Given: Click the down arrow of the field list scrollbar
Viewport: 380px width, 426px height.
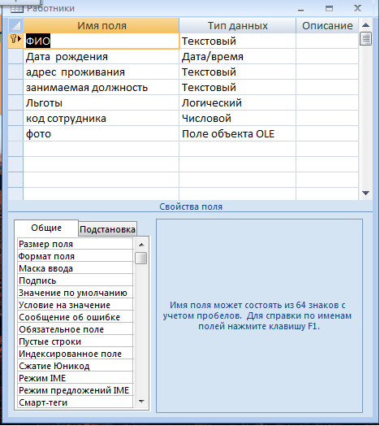Looking at the screenshot, I should pos(365,193).
